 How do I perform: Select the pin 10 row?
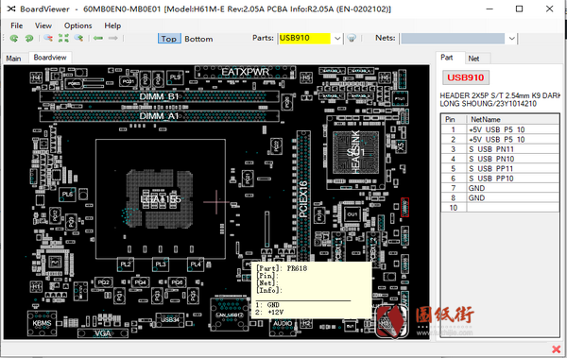tap(500, 208)
